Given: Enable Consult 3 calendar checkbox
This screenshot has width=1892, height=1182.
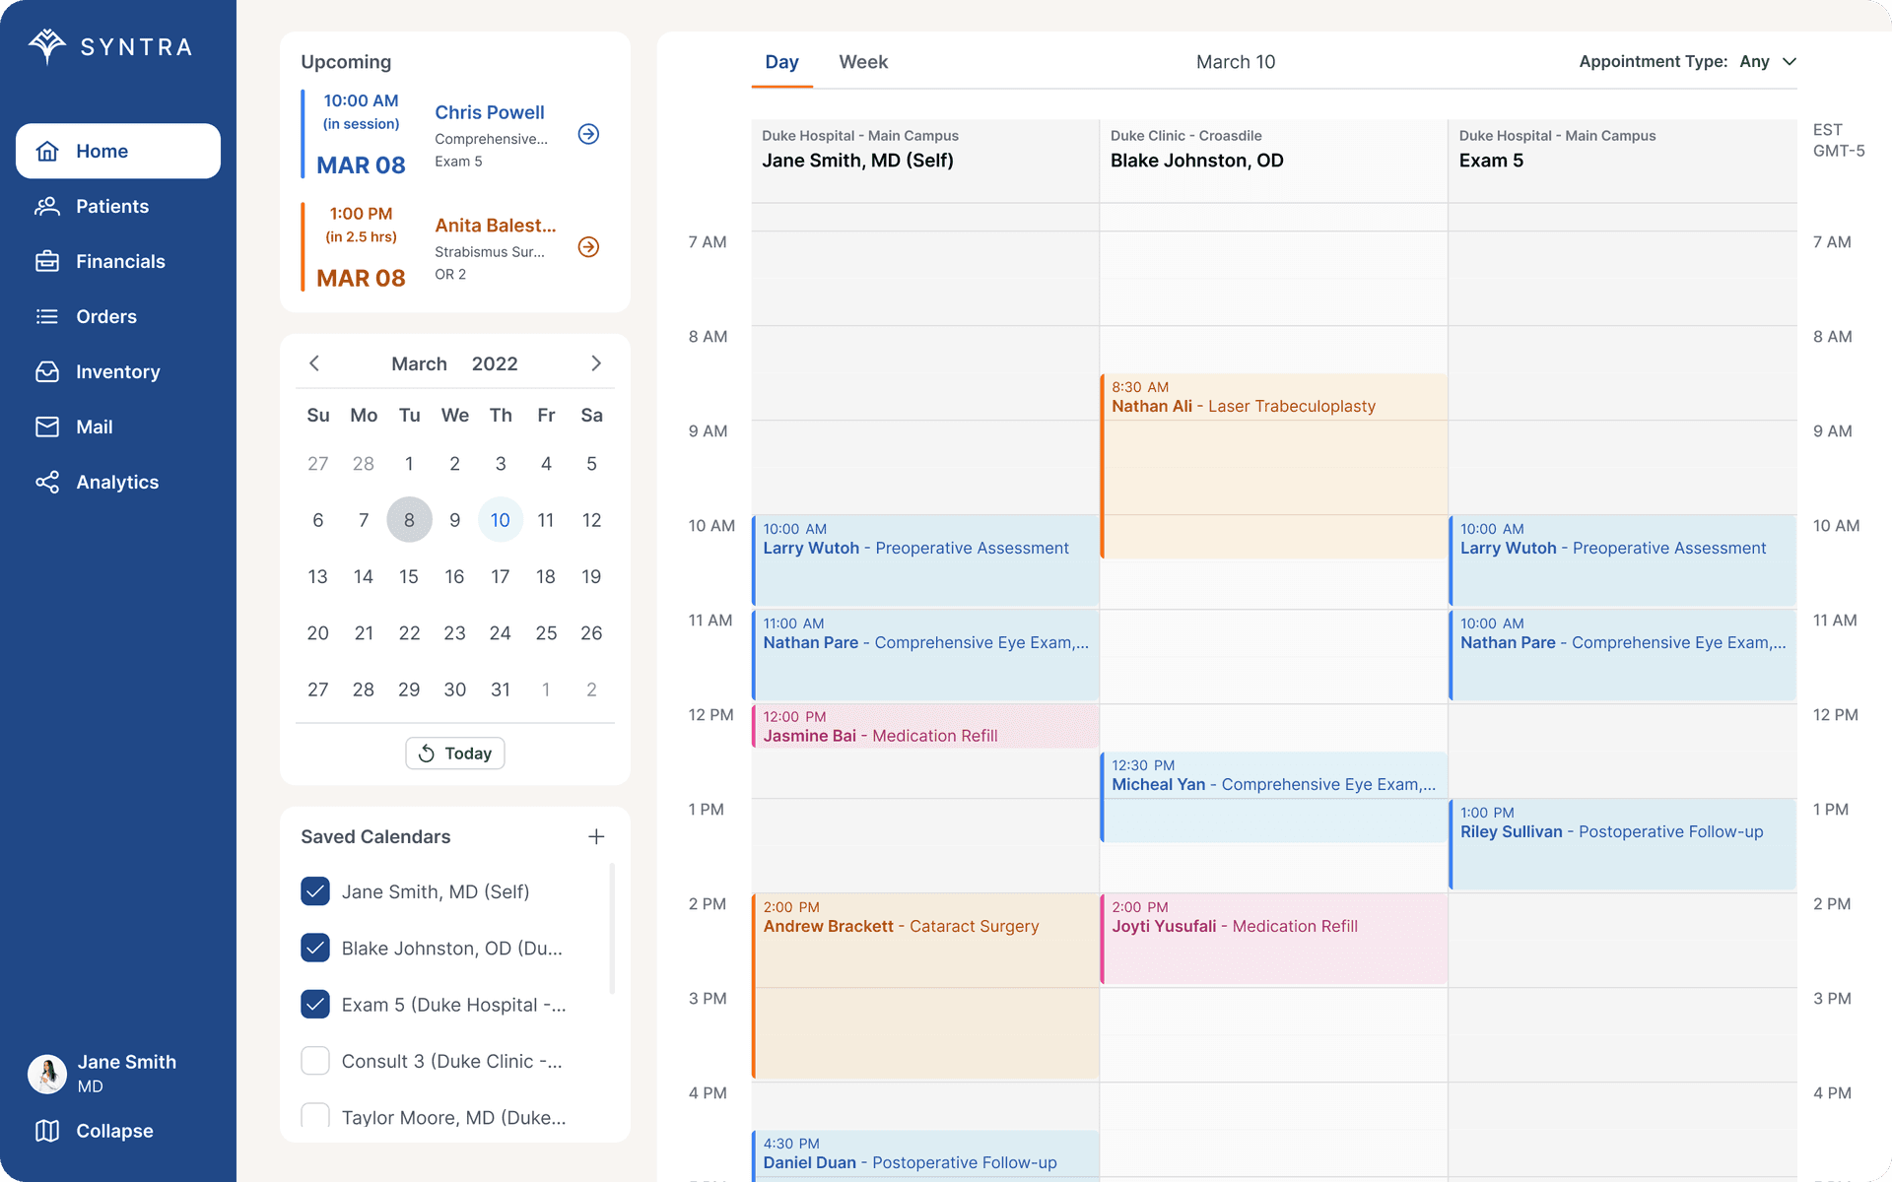Looking at the screenshot, I should (315, 1061).
